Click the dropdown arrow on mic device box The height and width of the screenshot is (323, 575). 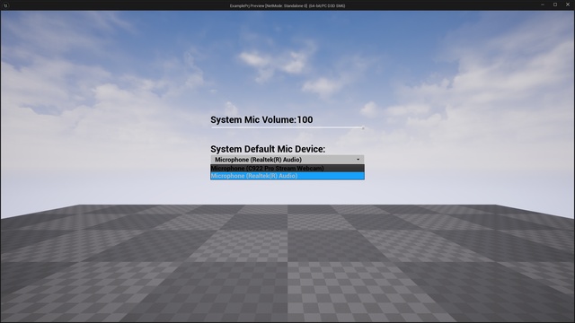358,160
